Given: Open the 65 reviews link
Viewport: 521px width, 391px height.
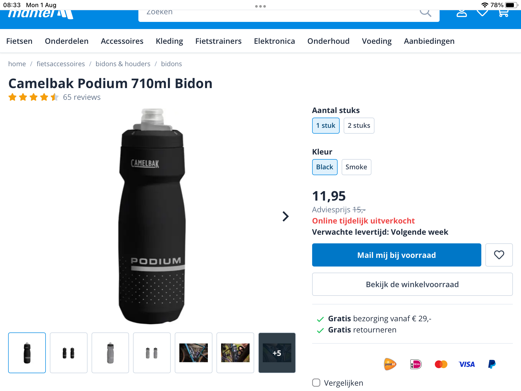Looking at the screenshot, I should click(x=82, y=97).
